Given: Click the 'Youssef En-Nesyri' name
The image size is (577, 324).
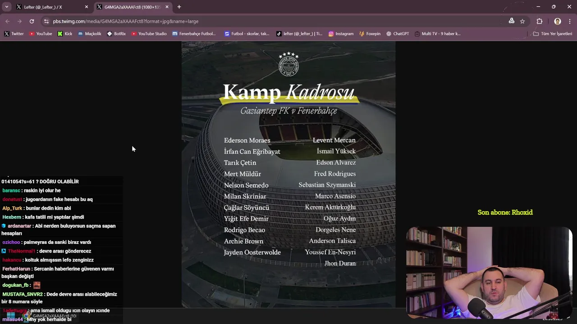Looking at the screenshot, I should tap(330, 252).
